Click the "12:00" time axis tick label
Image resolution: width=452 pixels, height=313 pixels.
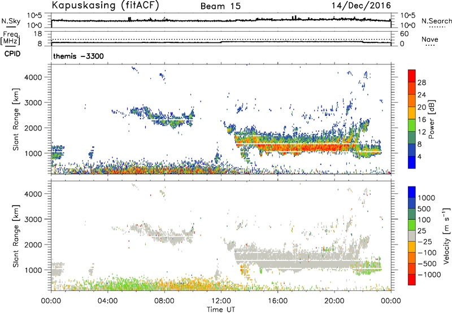coord(221,301)
